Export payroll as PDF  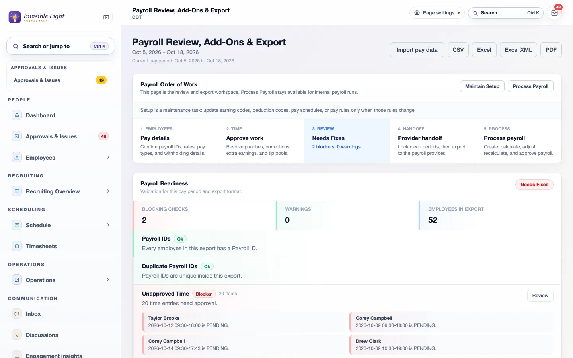pos(551,50)
